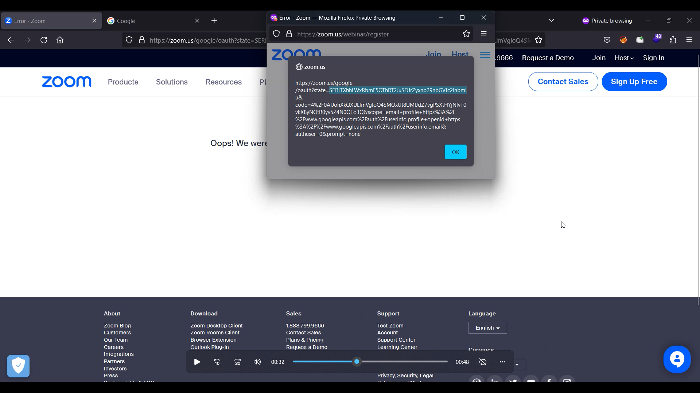Click the privacy shield badge icon

click(x=18, y=366)
